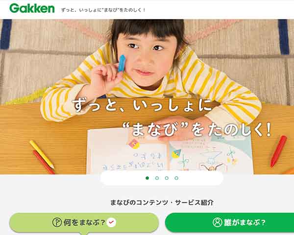
Task: Click the person icon beside 誰がまなぶ?
Action: tap(217, 222)
